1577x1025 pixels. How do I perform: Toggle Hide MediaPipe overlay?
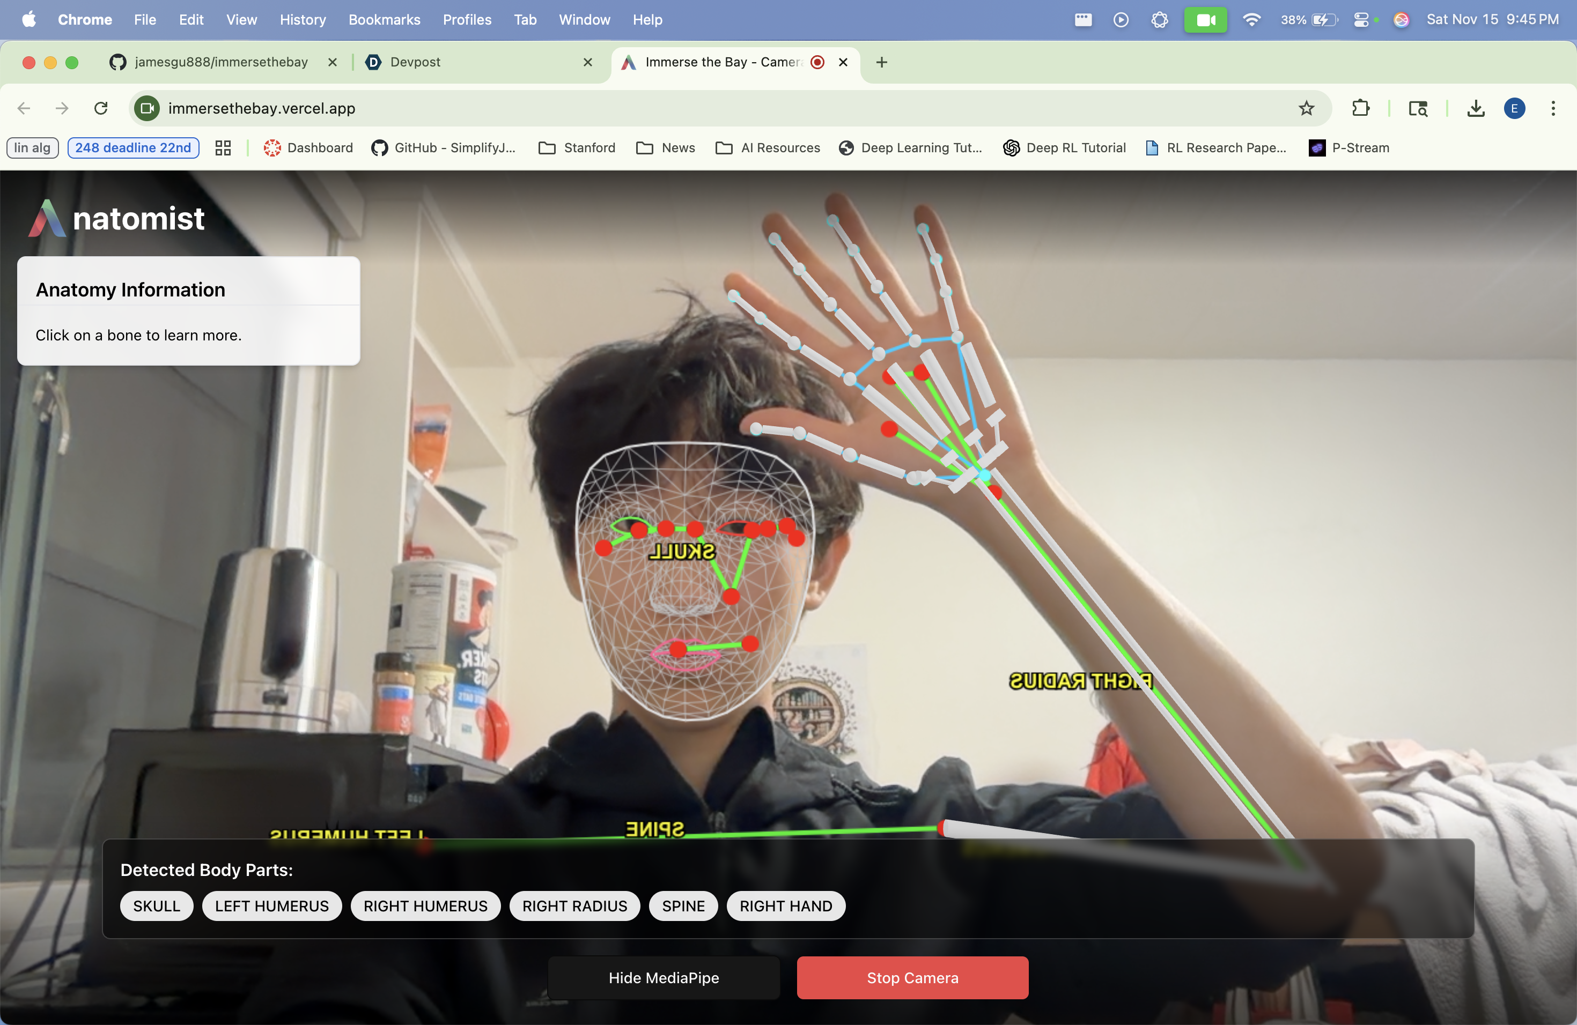(x=664, y=977)
